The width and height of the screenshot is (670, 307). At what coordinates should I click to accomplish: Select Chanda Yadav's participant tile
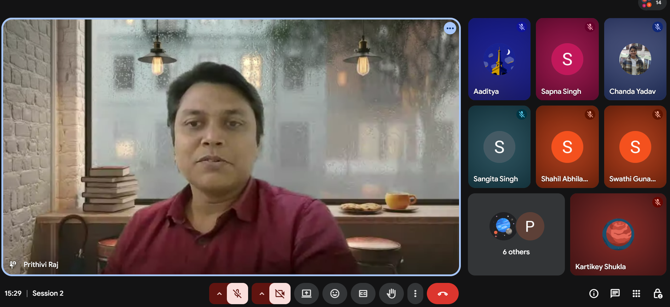(635, 59)
